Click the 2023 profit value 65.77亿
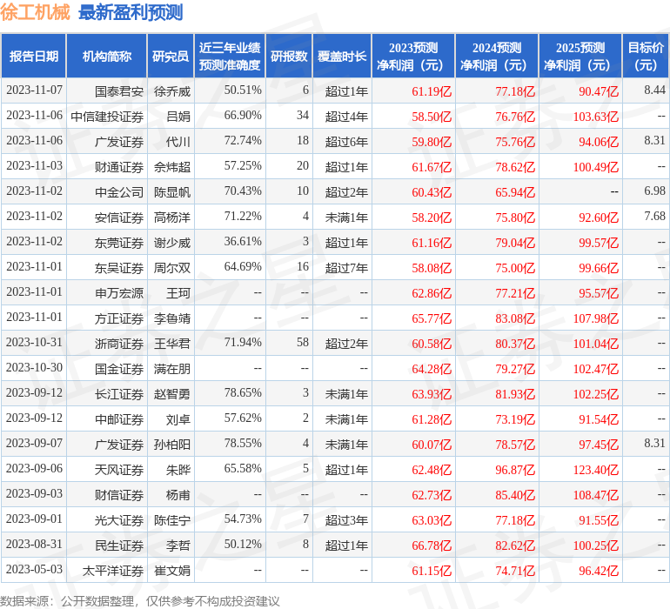 (x=432, y=318)
